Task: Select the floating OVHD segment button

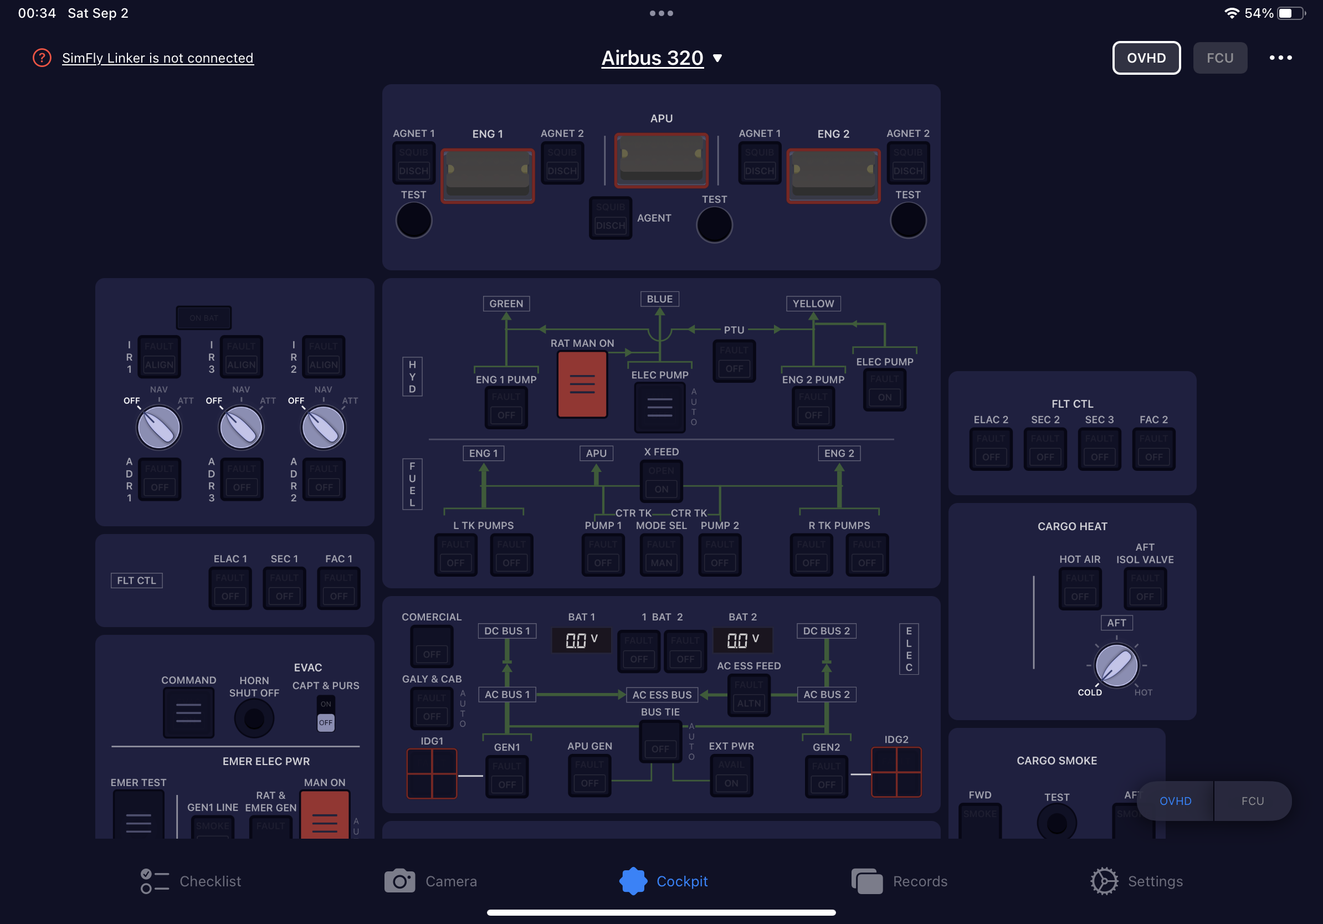Action: click(1176, 800)
